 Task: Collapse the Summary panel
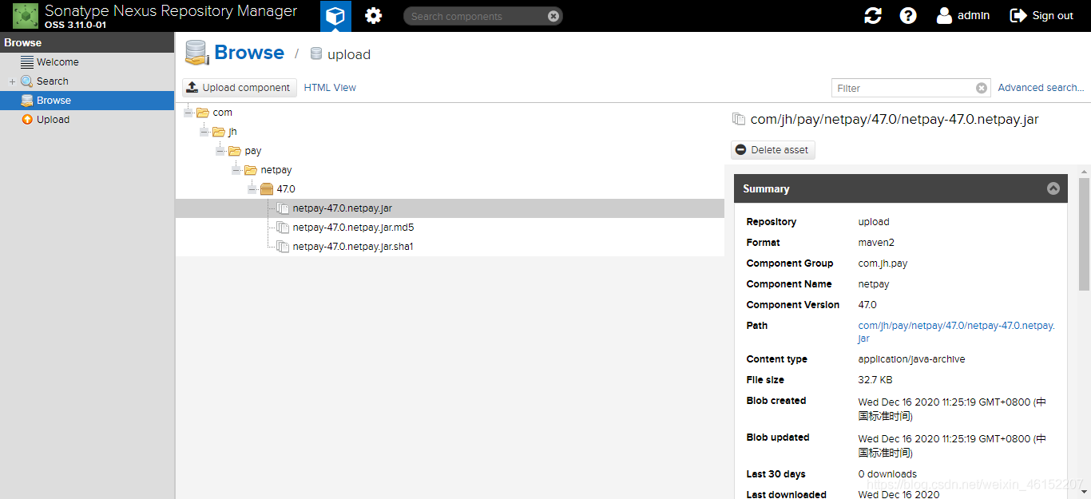(x=1053, y=188)
